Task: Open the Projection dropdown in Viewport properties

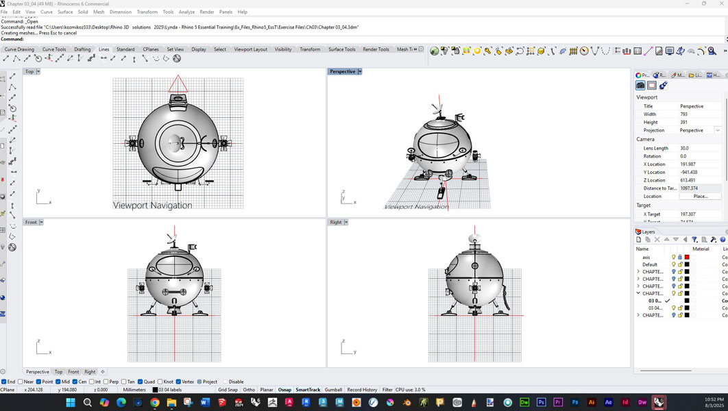Action: 718,130
